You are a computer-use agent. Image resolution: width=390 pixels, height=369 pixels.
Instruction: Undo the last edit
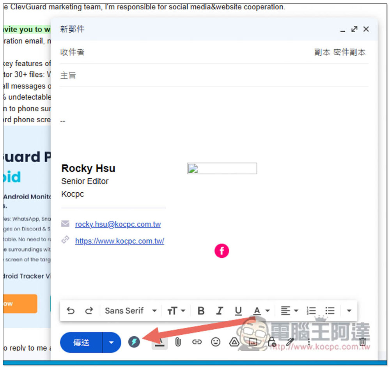click(x=71, y=311)
